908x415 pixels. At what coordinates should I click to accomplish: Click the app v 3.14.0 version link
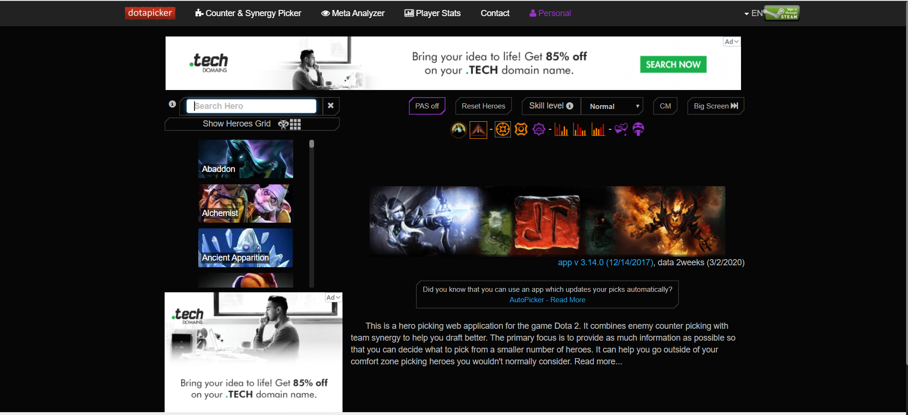point(606,262)
